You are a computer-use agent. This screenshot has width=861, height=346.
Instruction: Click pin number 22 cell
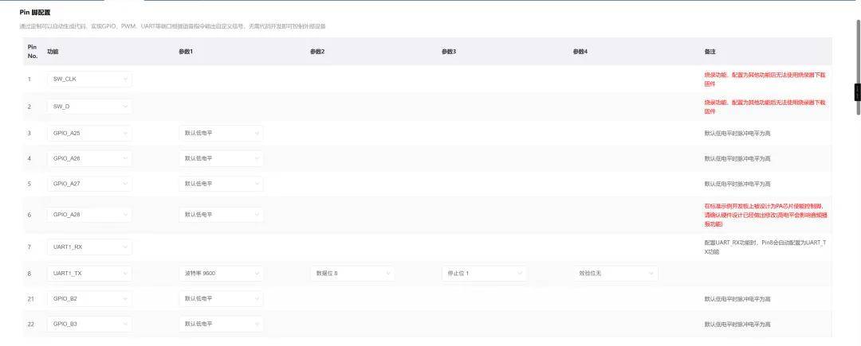[31, 324]
